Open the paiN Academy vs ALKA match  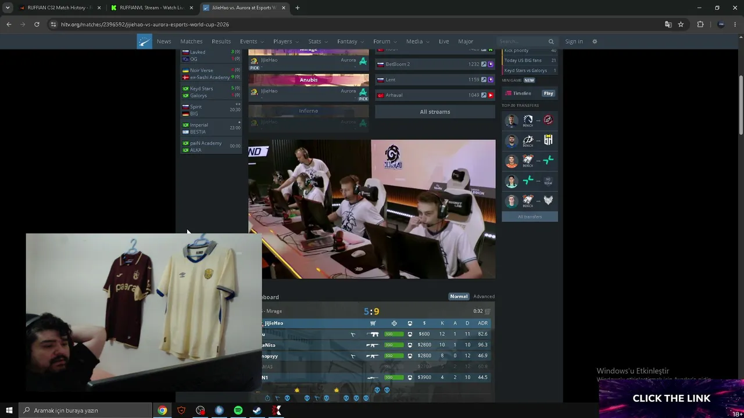coord(211,146)
